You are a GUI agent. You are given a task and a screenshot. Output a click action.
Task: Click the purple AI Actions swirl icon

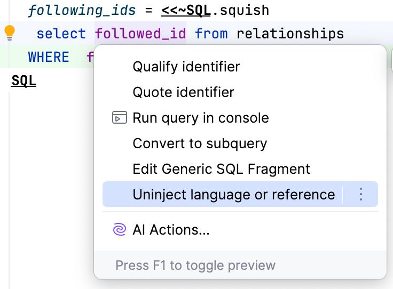[120, 230]
